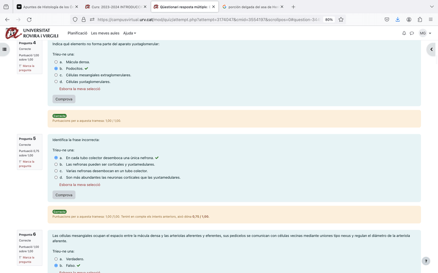The width and height of the screenshot is (438, 273).
Task: Open the Firefox hamburger application menu
Action: point(430,20)
